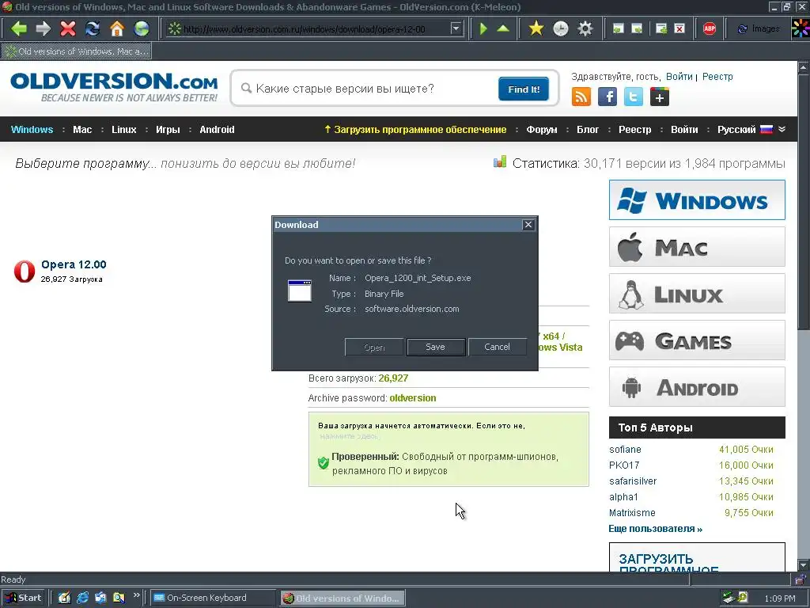This screenshot has width=810, height=608.
Task: Click Еще пользователя link
Action: coord(656,528)
